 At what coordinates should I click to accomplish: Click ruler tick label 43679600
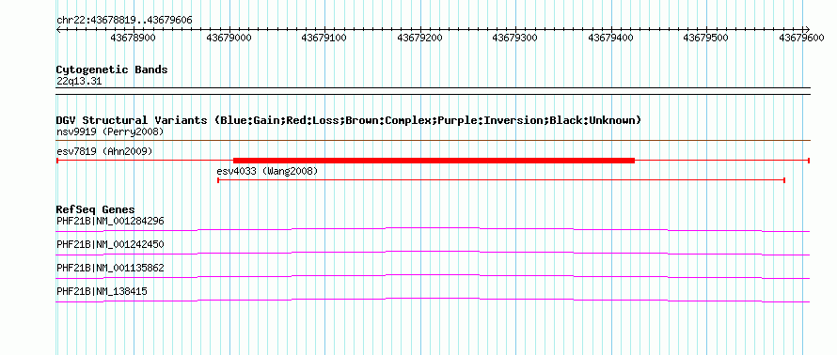802,39
